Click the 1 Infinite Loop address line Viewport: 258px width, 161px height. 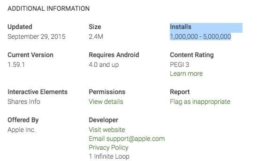click(x=109, y=157)
